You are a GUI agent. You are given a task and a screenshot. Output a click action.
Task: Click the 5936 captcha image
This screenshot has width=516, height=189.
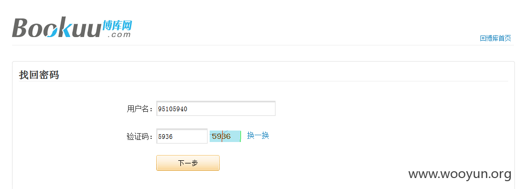coord(225,136)
